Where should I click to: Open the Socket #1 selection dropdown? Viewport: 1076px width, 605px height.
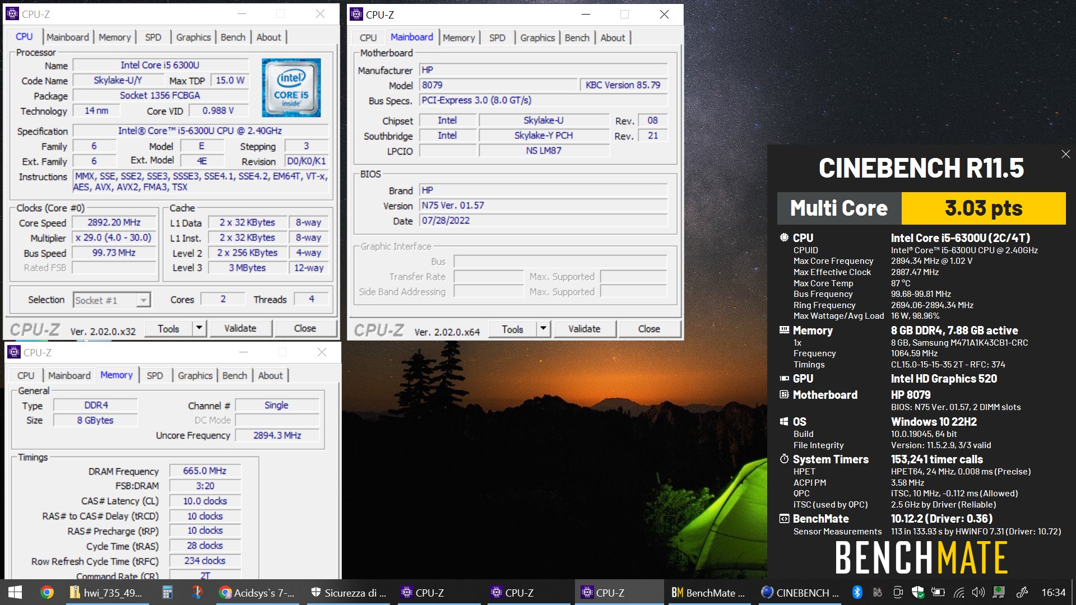pyautogui.click(x=112, y=300)
